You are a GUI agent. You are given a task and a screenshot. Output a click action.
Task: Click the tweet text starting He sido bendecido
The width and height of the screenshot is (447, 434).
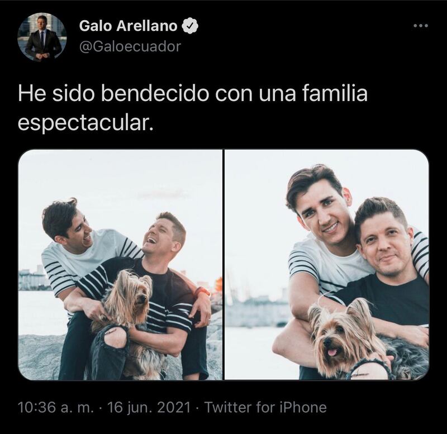tap(193, 108)
